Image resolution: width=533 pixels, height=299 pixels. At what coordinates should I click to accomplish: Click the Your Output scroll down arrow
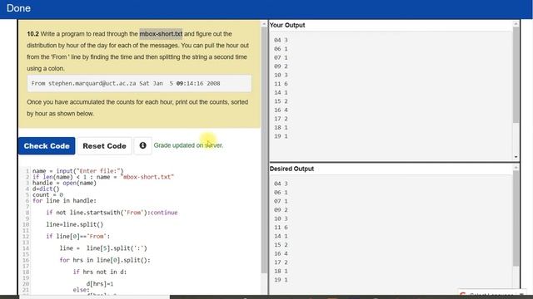coord(516,157)
